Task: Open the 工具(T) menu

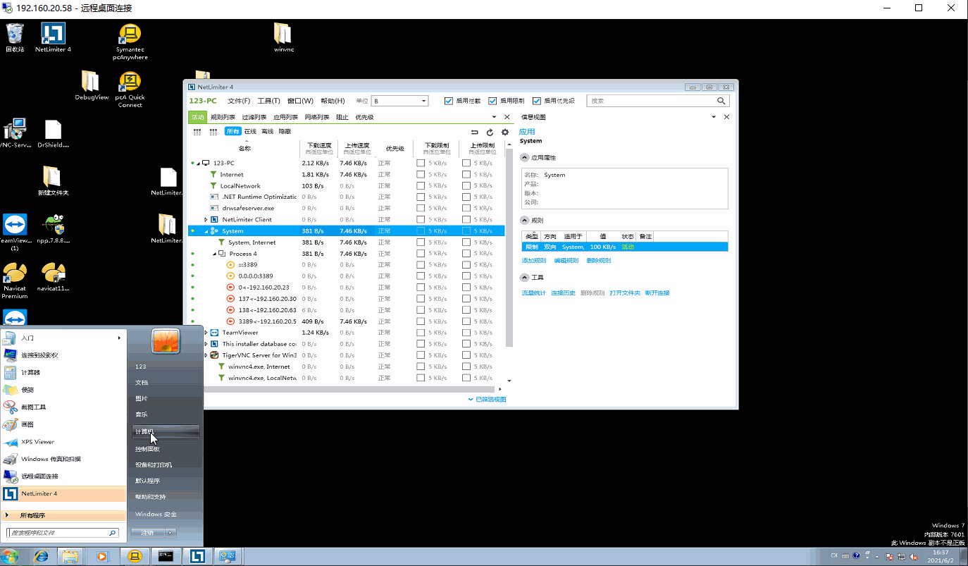Action: [269, 101]
